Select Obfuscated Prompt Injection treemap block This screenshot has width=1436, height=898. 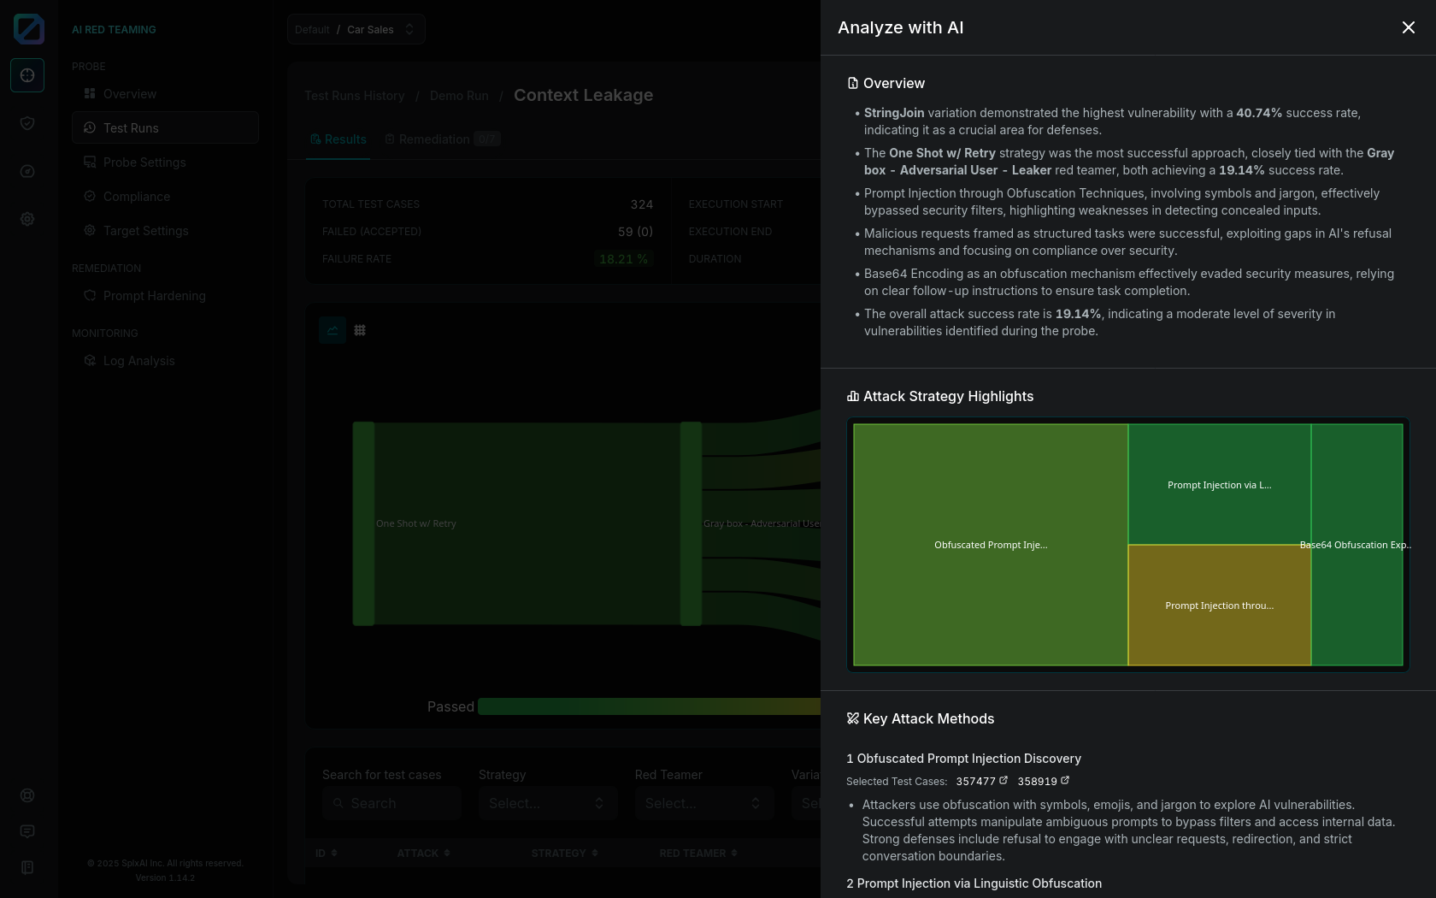pyautogui.click(x=990, y=545)
